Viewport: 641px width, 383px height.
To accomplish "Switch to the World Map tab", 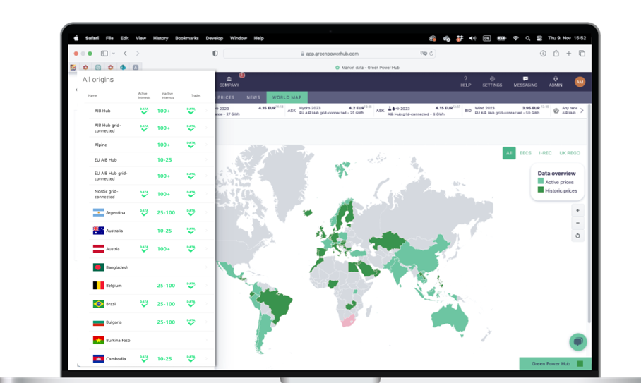I will point(287,97).
